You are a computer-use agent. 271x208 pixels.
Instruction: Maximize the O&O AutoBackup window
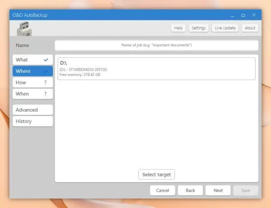tap(243, 15)
